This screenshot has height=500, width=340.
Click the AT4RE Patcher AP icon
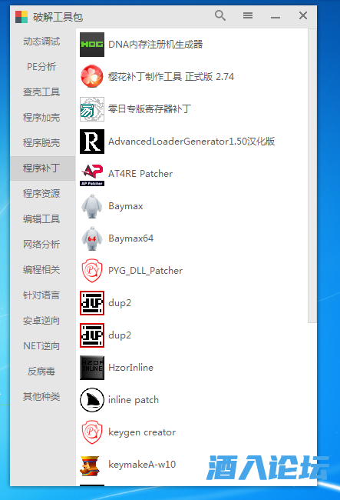(x=92, y=174)
